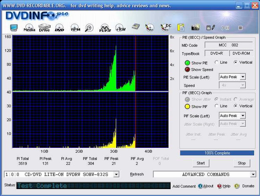Click the yellow clipboard icon

click(x=181, y=27)
